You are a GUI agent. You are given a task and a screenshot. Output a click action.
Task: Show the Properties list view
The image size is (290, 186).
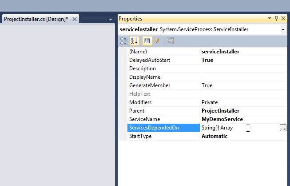[x=147, y=41]
